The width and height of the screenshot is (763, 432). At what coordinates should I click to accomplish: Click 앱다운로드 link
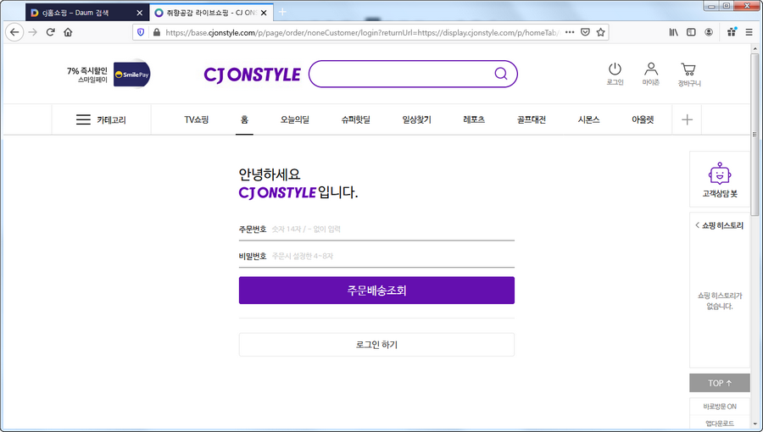[720, 423]
